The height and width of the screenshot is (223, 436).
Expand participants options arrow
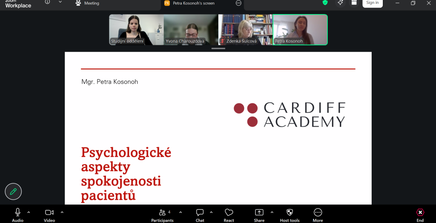[181, 212]
